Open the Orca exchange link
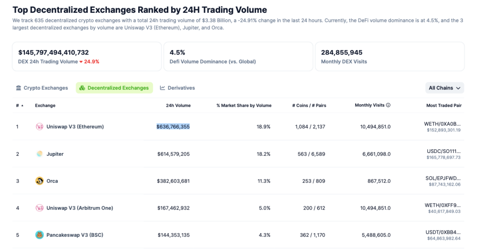Image resolution: width=490 pixels, height=252 pixels. (52, 181)
